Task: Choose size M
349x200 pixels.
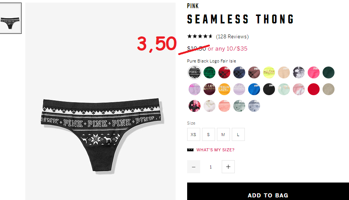Action: pyautogui.click(x=223, y=134)
